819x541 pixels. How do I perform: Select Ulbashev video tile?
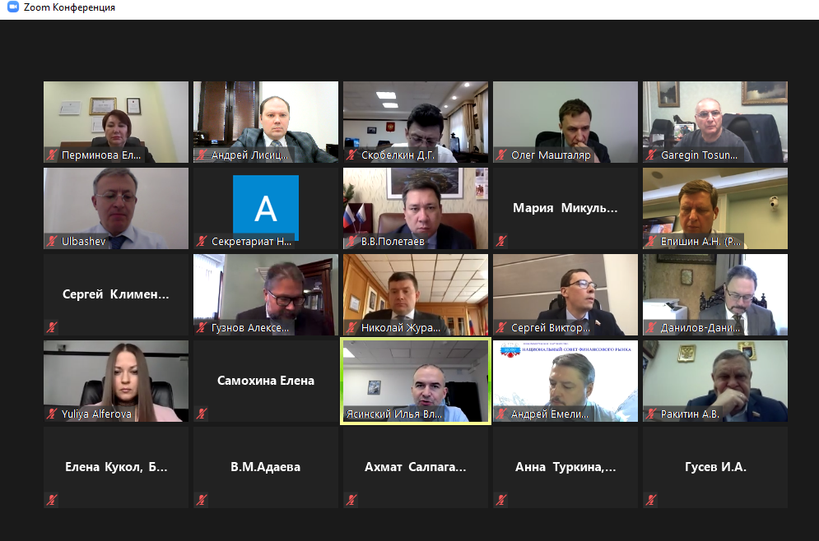(x=116, y=208)
